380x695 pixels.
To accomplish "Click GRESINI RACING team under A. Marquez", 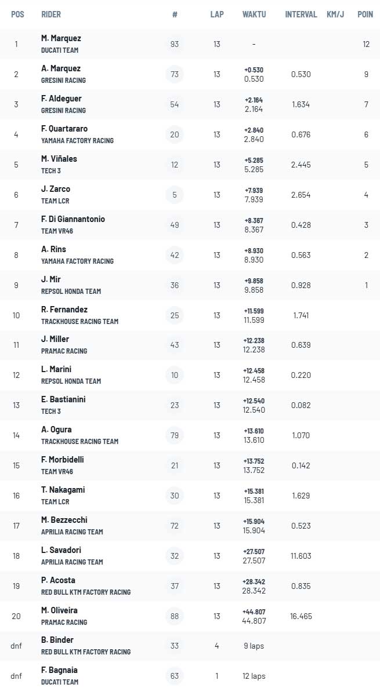I will point(63,80).
